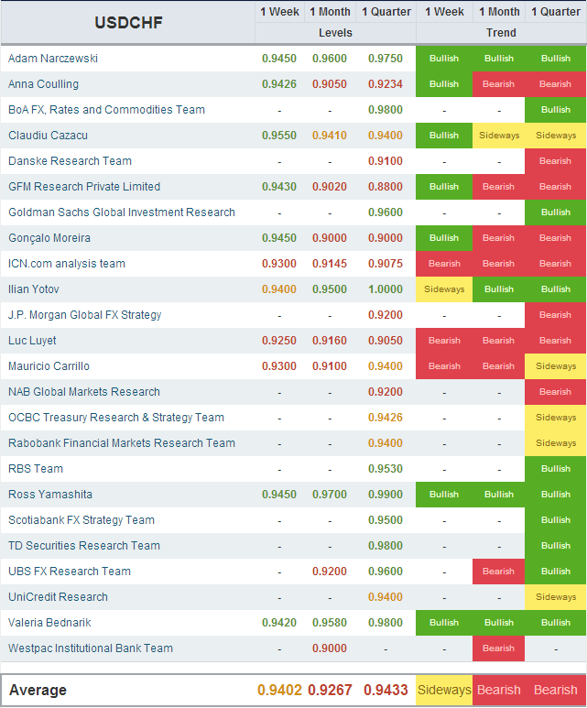The height and width of the screenshot is (708, 587).
Task: Open Scotiabank FX Strategy Team
Action: click(x=82, y=520)
